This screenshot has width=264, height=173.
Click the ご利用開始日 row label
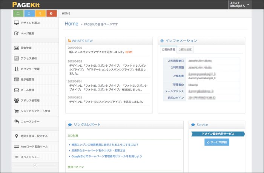coord(176,61)
